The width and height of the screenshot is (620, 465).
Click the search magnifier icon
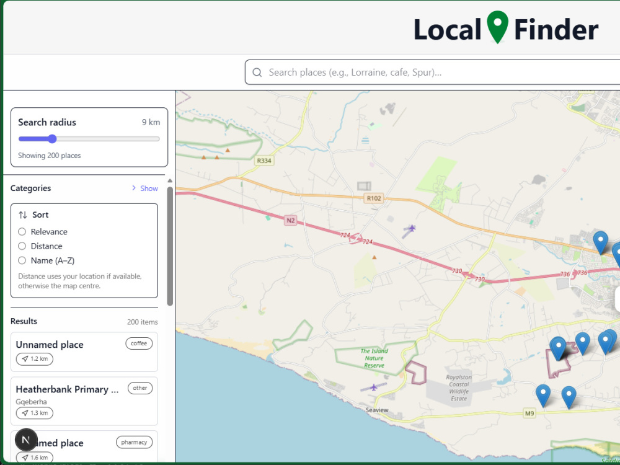coord(257,73)
